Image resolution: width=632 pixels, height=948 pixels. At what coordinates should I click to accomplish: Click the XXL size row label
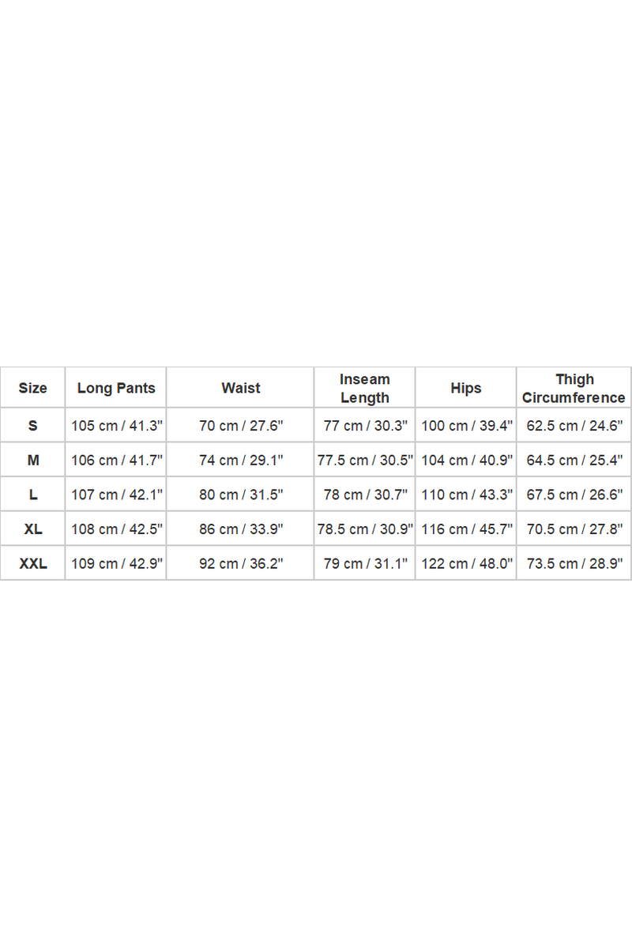pos(32,563)
